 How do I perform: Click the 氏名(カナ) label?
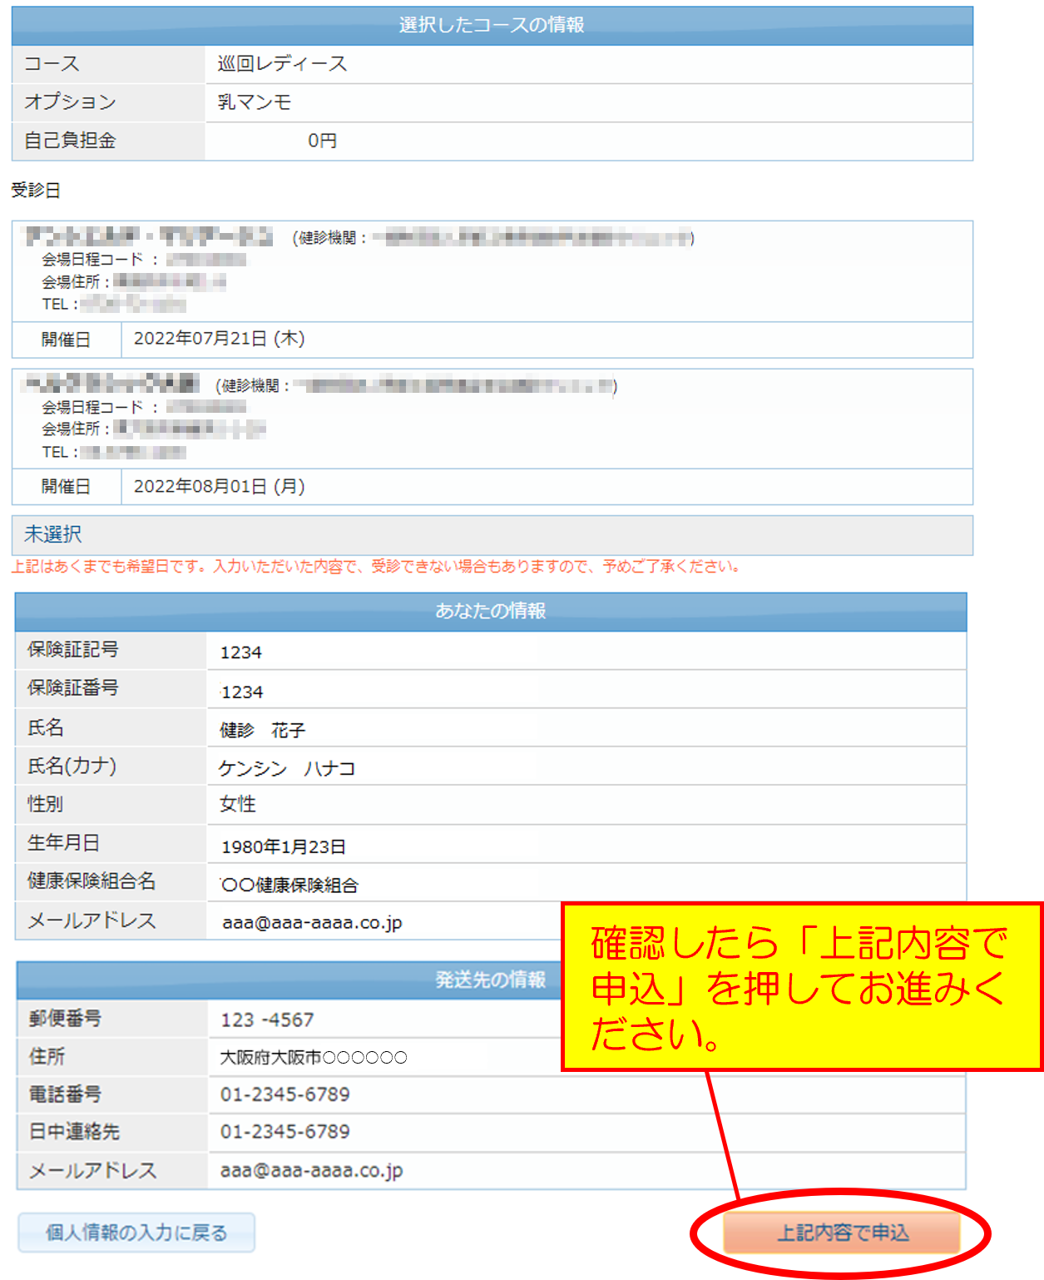[72, 766]
